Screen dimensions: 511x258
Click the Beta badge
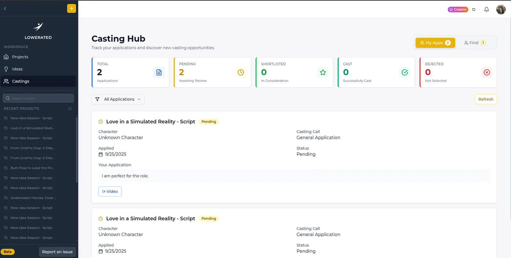[x=8, y=252]
